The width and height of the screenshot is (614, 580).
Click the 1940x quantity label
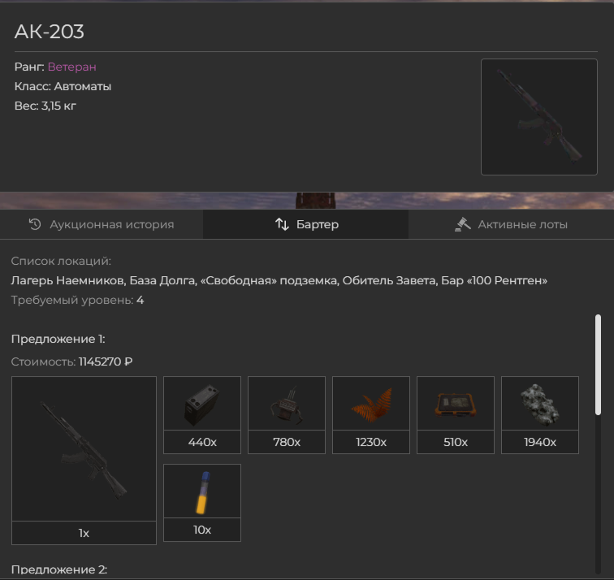click(540, 442)
